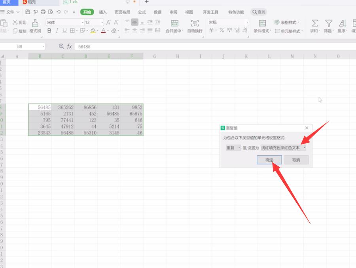Open Print Preview from quick access toolbar
Screen dimensions: 356x268
click(x=51, y=12)
